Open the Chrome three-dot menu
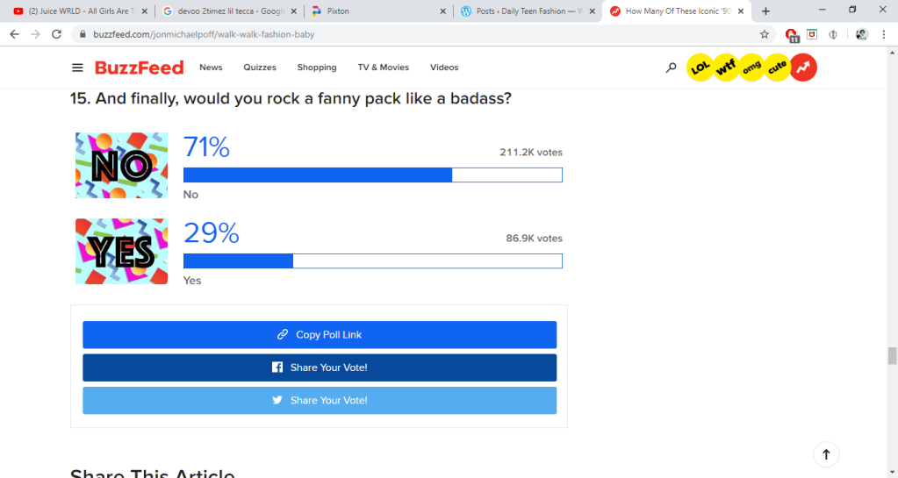This screenshot has width=898, height=478. pyautogui.click(x=885, y=34)
